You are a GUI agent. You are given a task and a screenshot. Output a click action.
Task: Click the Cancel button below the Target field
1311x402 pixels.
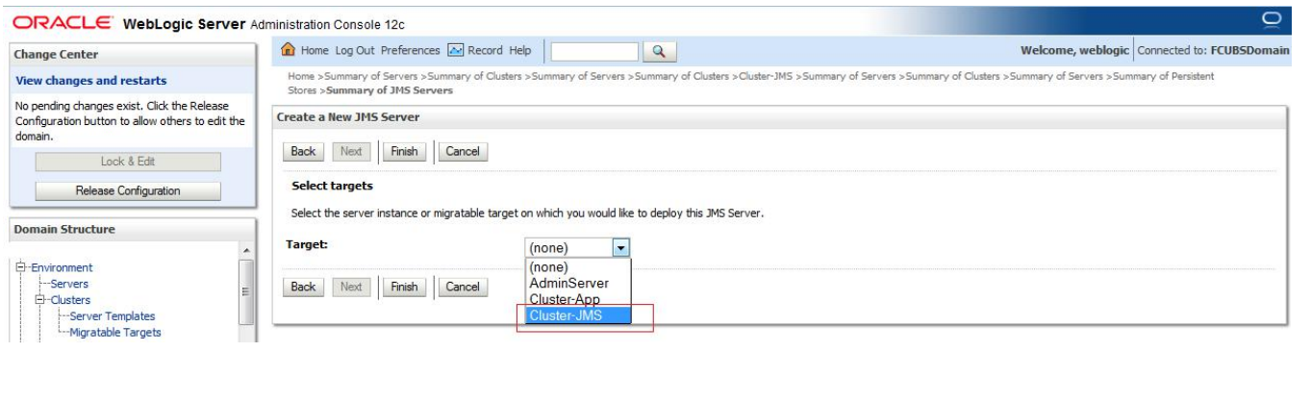(x=463, y=287)
